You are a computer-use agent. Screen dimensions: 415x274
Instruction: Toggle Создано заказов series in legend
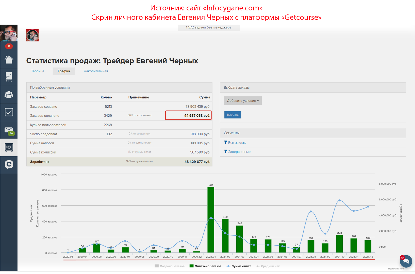pyautogui.click(x=170, y=266)
